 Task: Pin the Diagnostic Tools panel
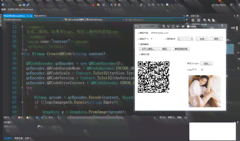[238, 16]
